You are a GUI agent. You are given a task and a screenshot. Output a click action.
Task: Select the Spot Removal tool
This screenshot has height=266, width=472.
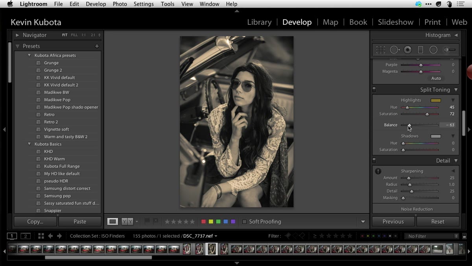click(395, 50)
